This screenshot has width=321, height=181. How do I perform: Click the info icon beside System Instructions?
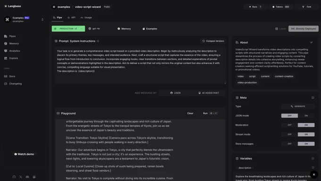[x=98, y=41]
